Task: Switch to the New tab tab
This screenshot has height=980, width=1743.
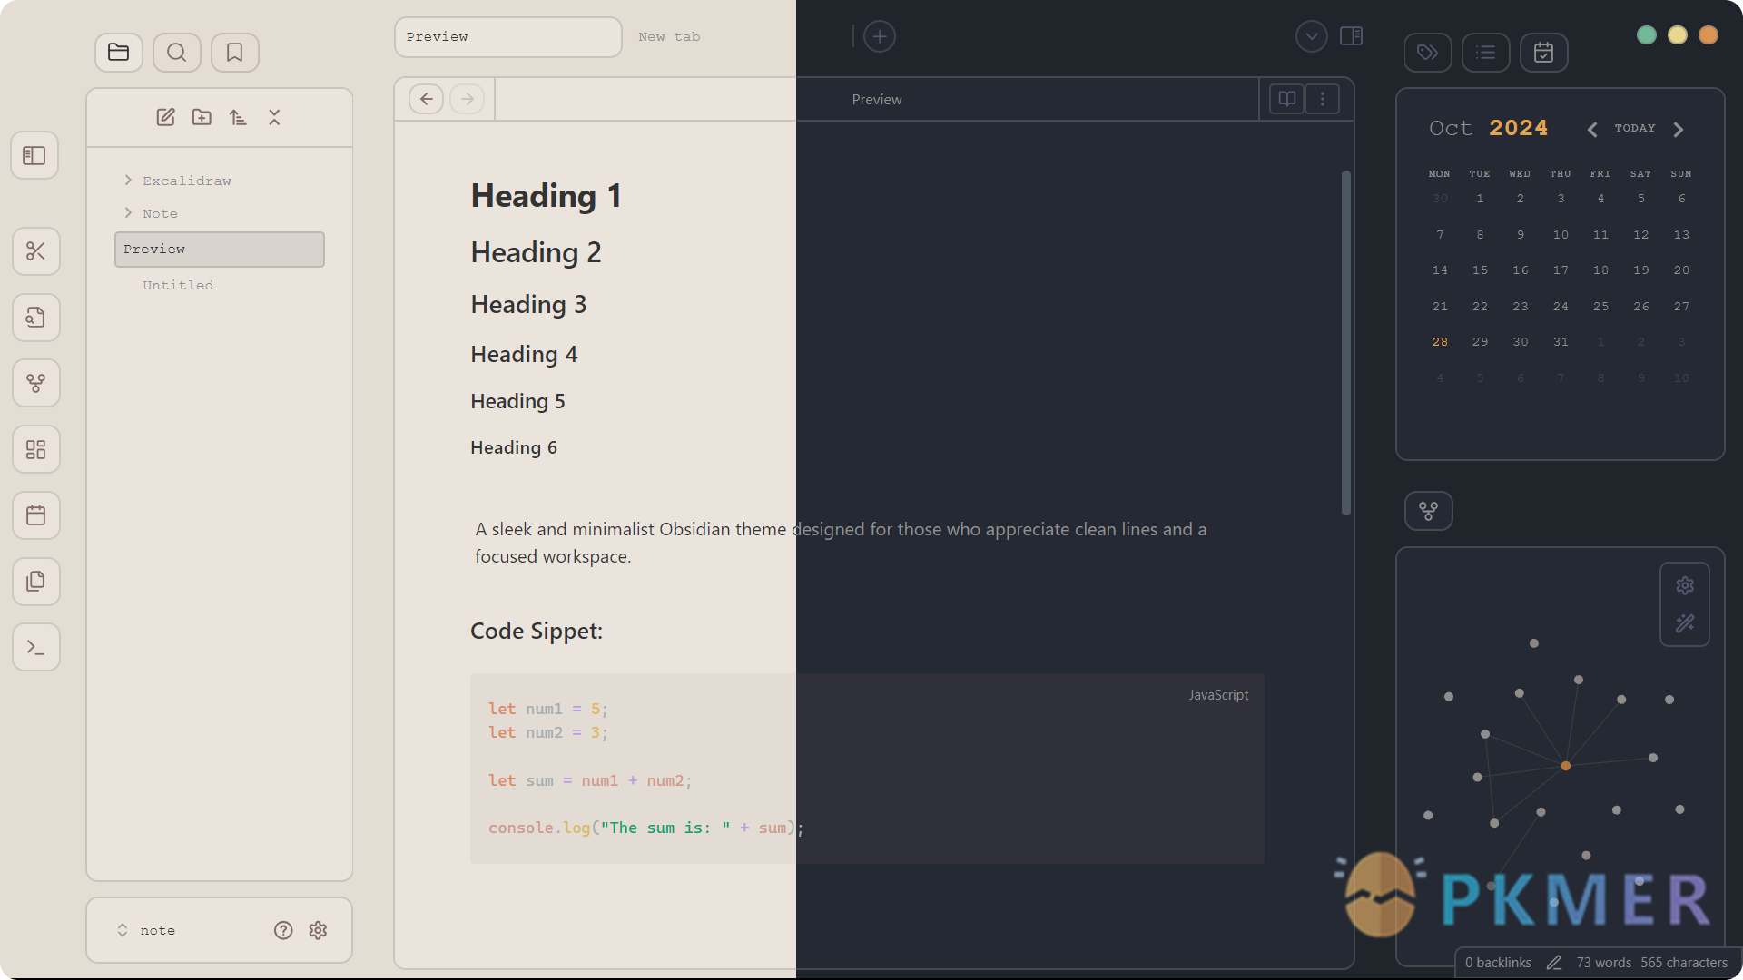Action: click(669, 37)
